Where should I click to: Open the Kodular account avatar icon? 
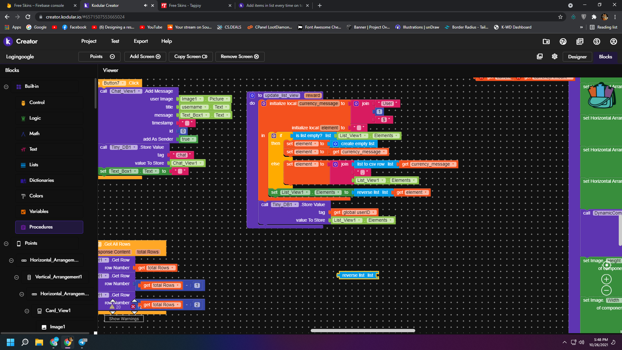coord(614,41)
